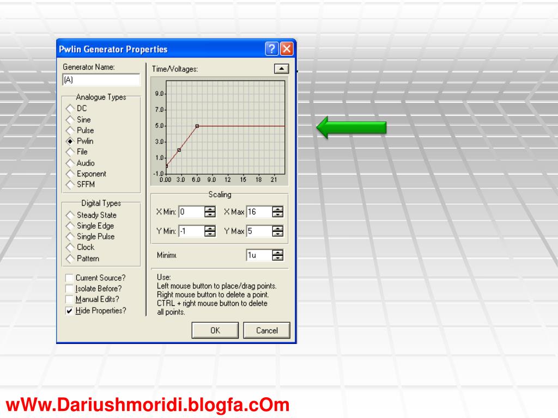
Task: Click the Minimum rise/fall 1u field
Action: pyautogui.click(x=259, y=255)
